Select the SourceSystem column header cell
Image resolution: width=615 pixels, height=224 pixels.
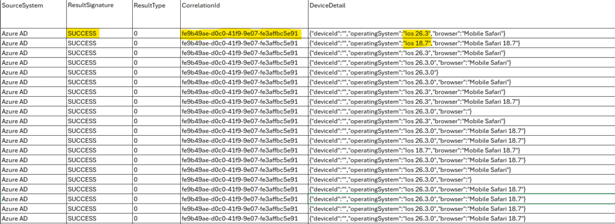33,14
